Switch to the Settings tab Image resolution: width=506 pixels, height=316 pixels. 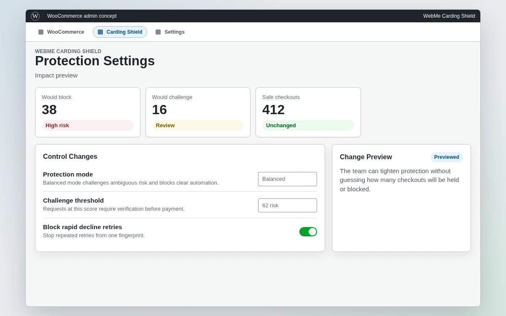tap(170, 32)
